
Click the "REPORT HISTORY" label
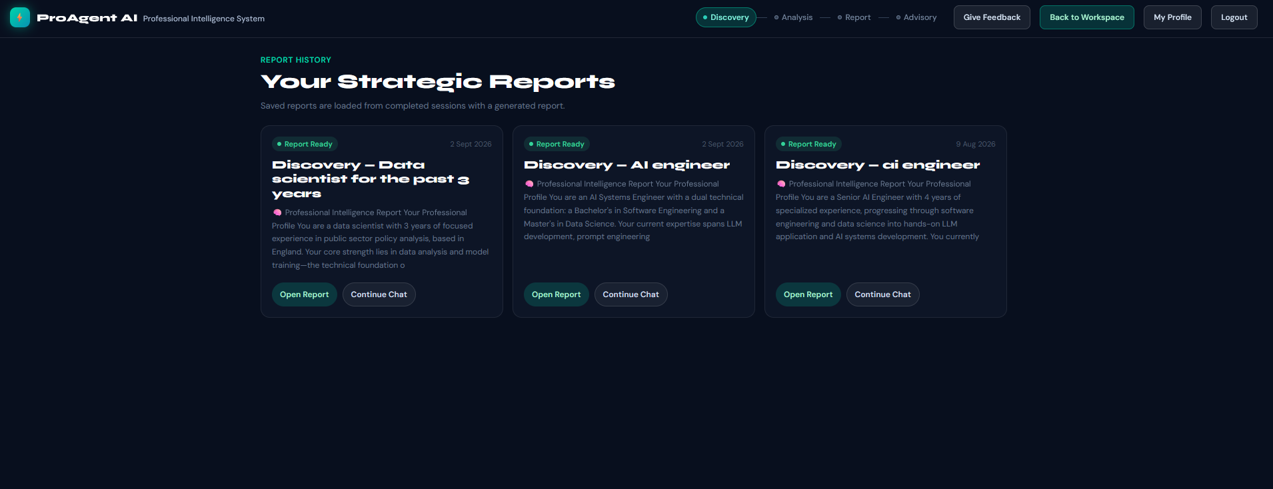coord(296,60)
